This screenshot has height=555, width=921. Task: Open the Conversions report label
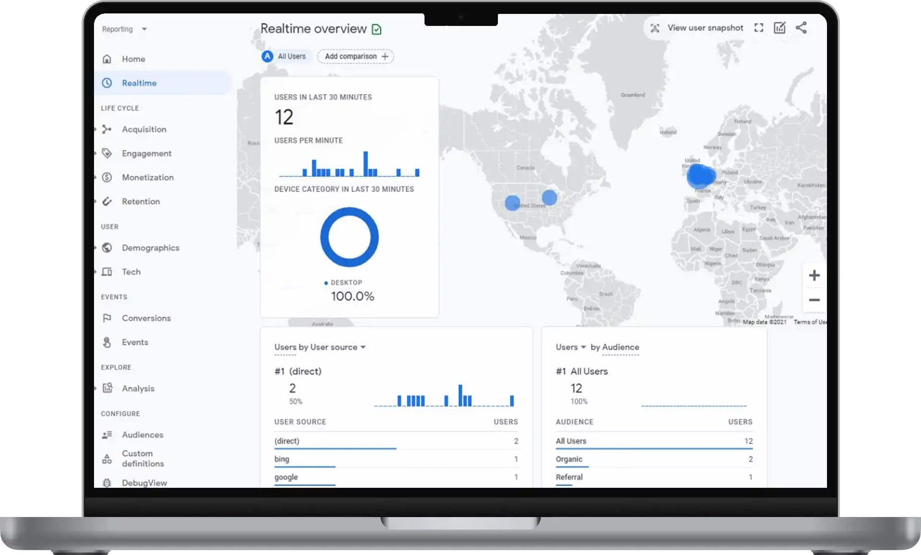pos(146,318)
